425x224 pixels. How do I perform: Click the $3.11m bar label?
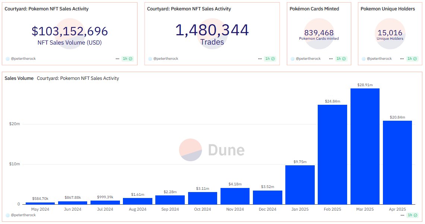[x=203, y=189]
